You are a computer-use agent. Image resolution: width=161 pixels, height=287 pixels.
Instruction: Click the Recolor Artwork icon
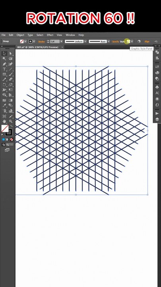139,41
